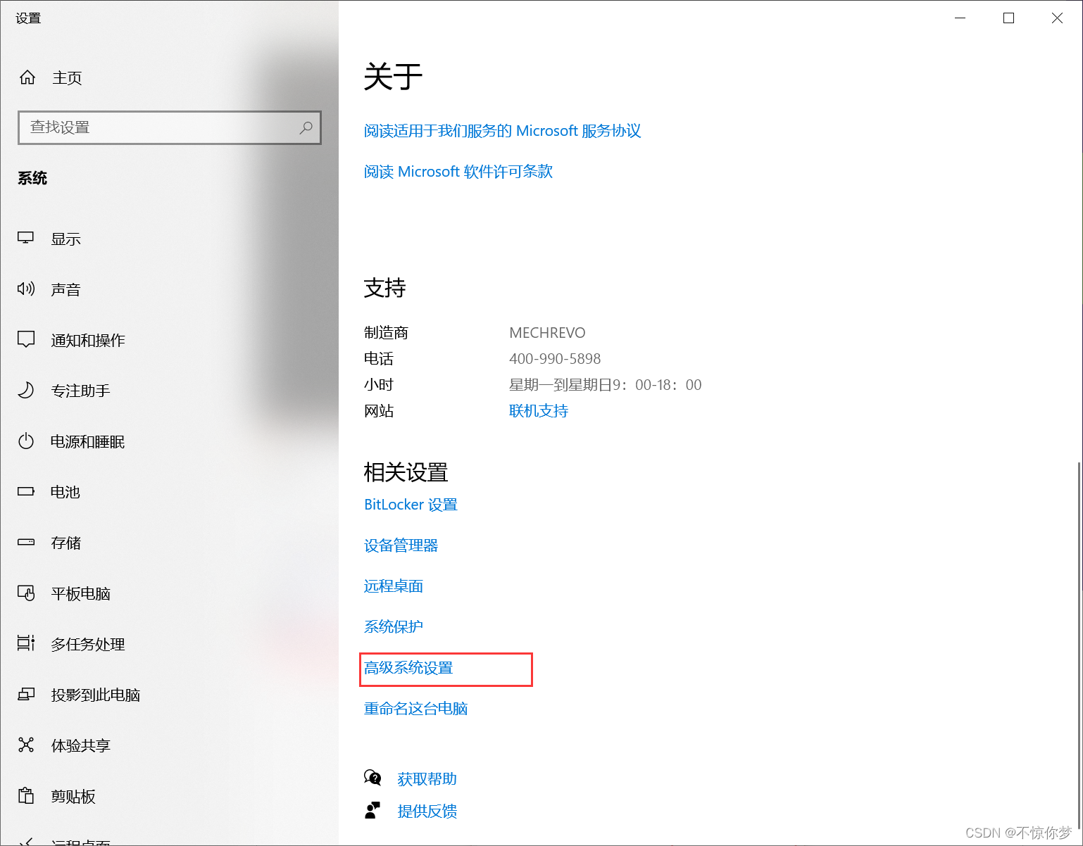Click the share icon for 体验共享

click(26, 745)
